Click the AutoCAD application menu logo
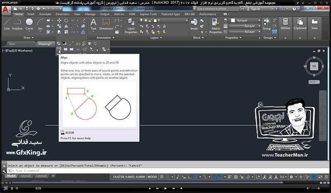The width and height of the screenshot is (331, 193). pos(5,10)
